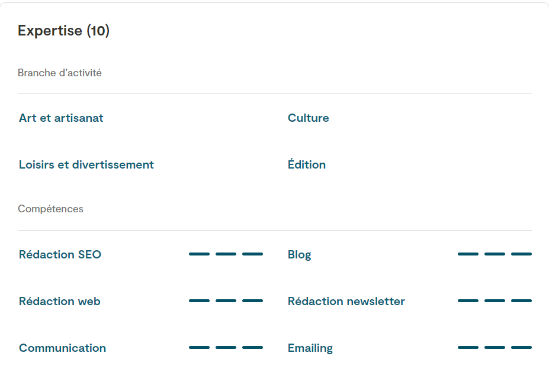Select the Emailing skill link
The width and height of the screenshot is (549, 385).
(x=310, y=348)
